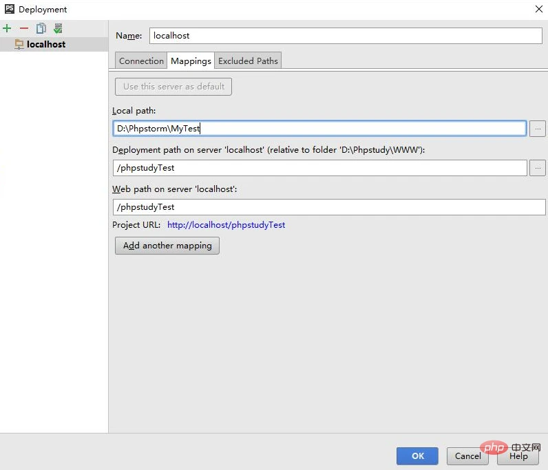Viewport: 548px width, 470px height.
Task: Click the Copy server icon
Action: 41,28
